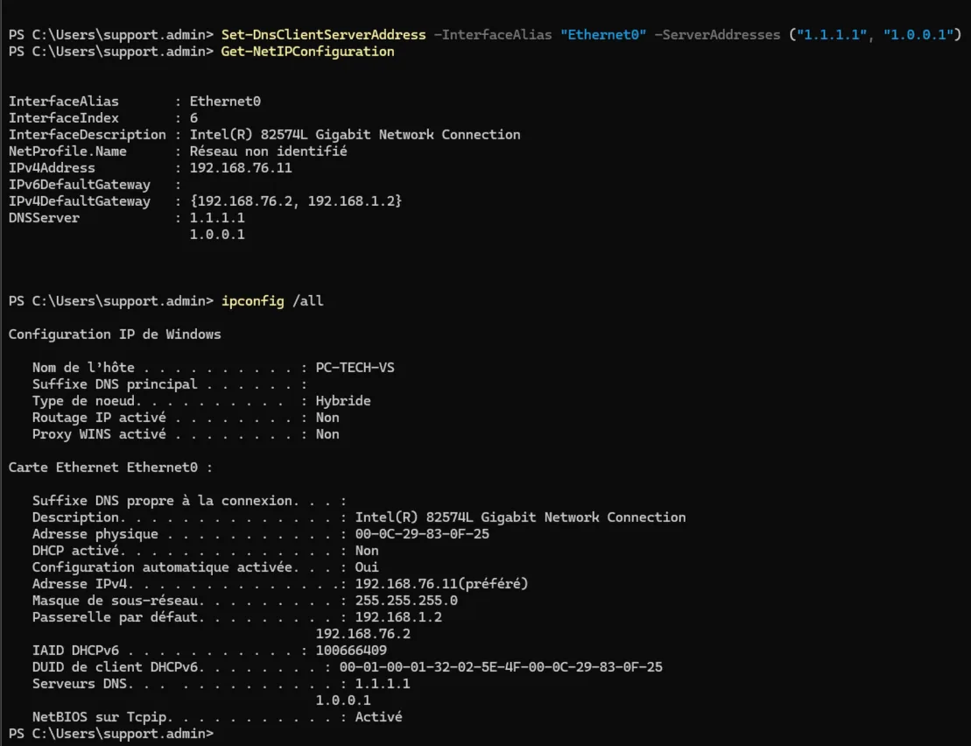Image resolution: width=971 pixels, height=746 pixels.
Task: Click the "Ethernet0" quoted interface alias argument
Action: tap(603, 35)
